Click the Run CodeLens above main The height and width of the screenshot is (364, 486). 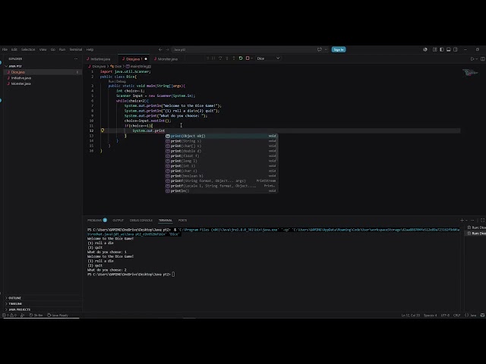[x=112, y=81]
